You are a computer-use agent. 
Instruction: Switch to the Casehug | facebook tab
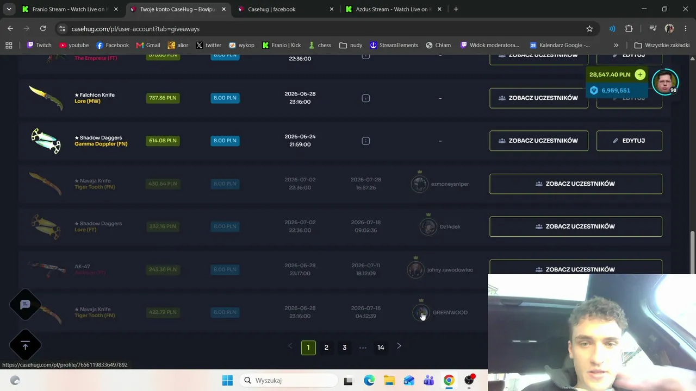tap(285, 9)
